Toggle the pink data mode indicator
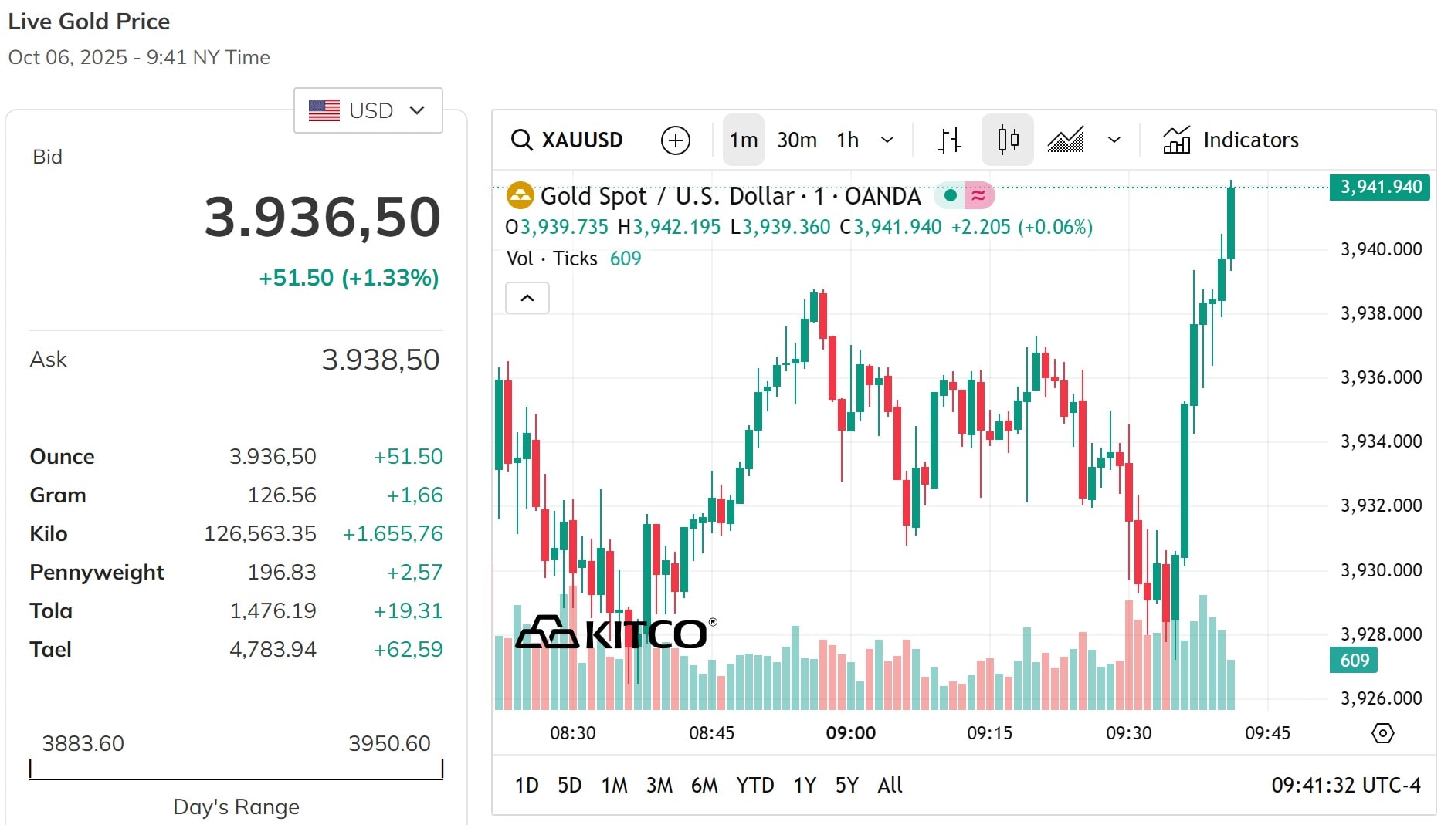Screen dimensions: 1441x825 979,196
